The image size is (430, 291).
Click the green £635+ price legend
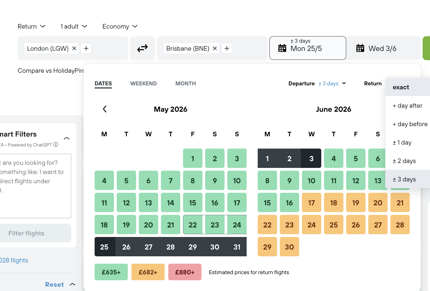click(111, 272)
